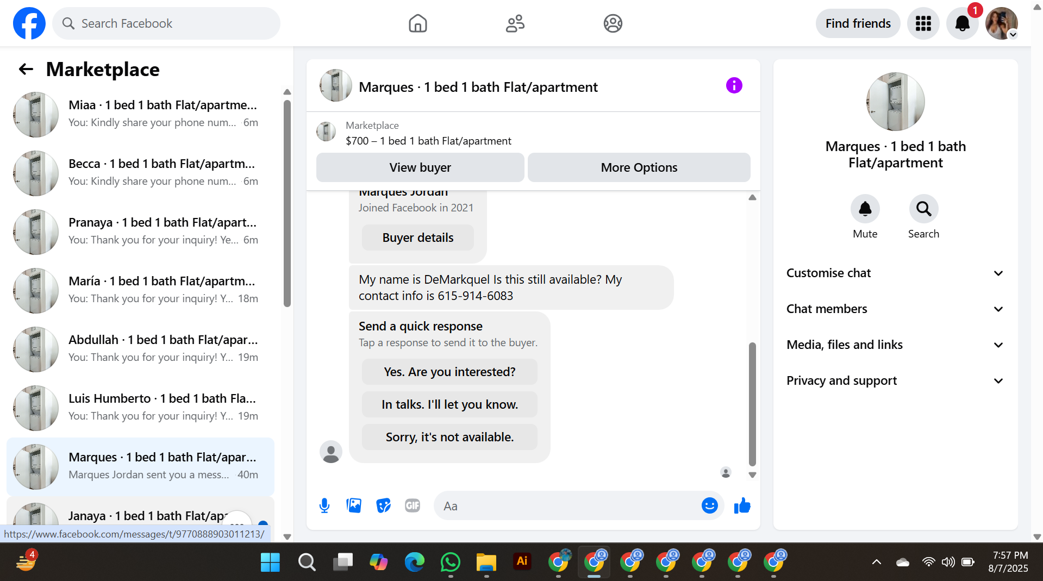Send quick reply 'Sorry, it's not available.'

[x=449, y=437]
